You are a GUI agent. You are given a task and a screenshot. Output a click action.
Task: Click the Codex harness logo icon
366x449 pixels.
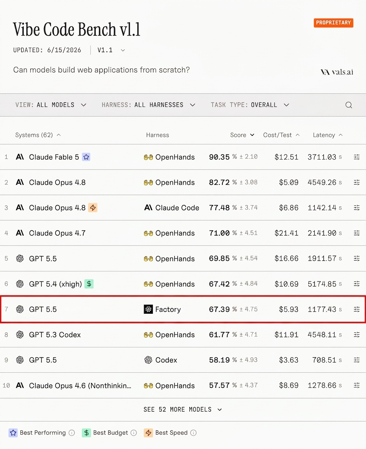coord(148,360)
